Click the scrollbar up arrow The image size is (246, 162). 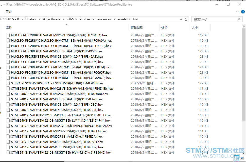[x=243, y=26]
